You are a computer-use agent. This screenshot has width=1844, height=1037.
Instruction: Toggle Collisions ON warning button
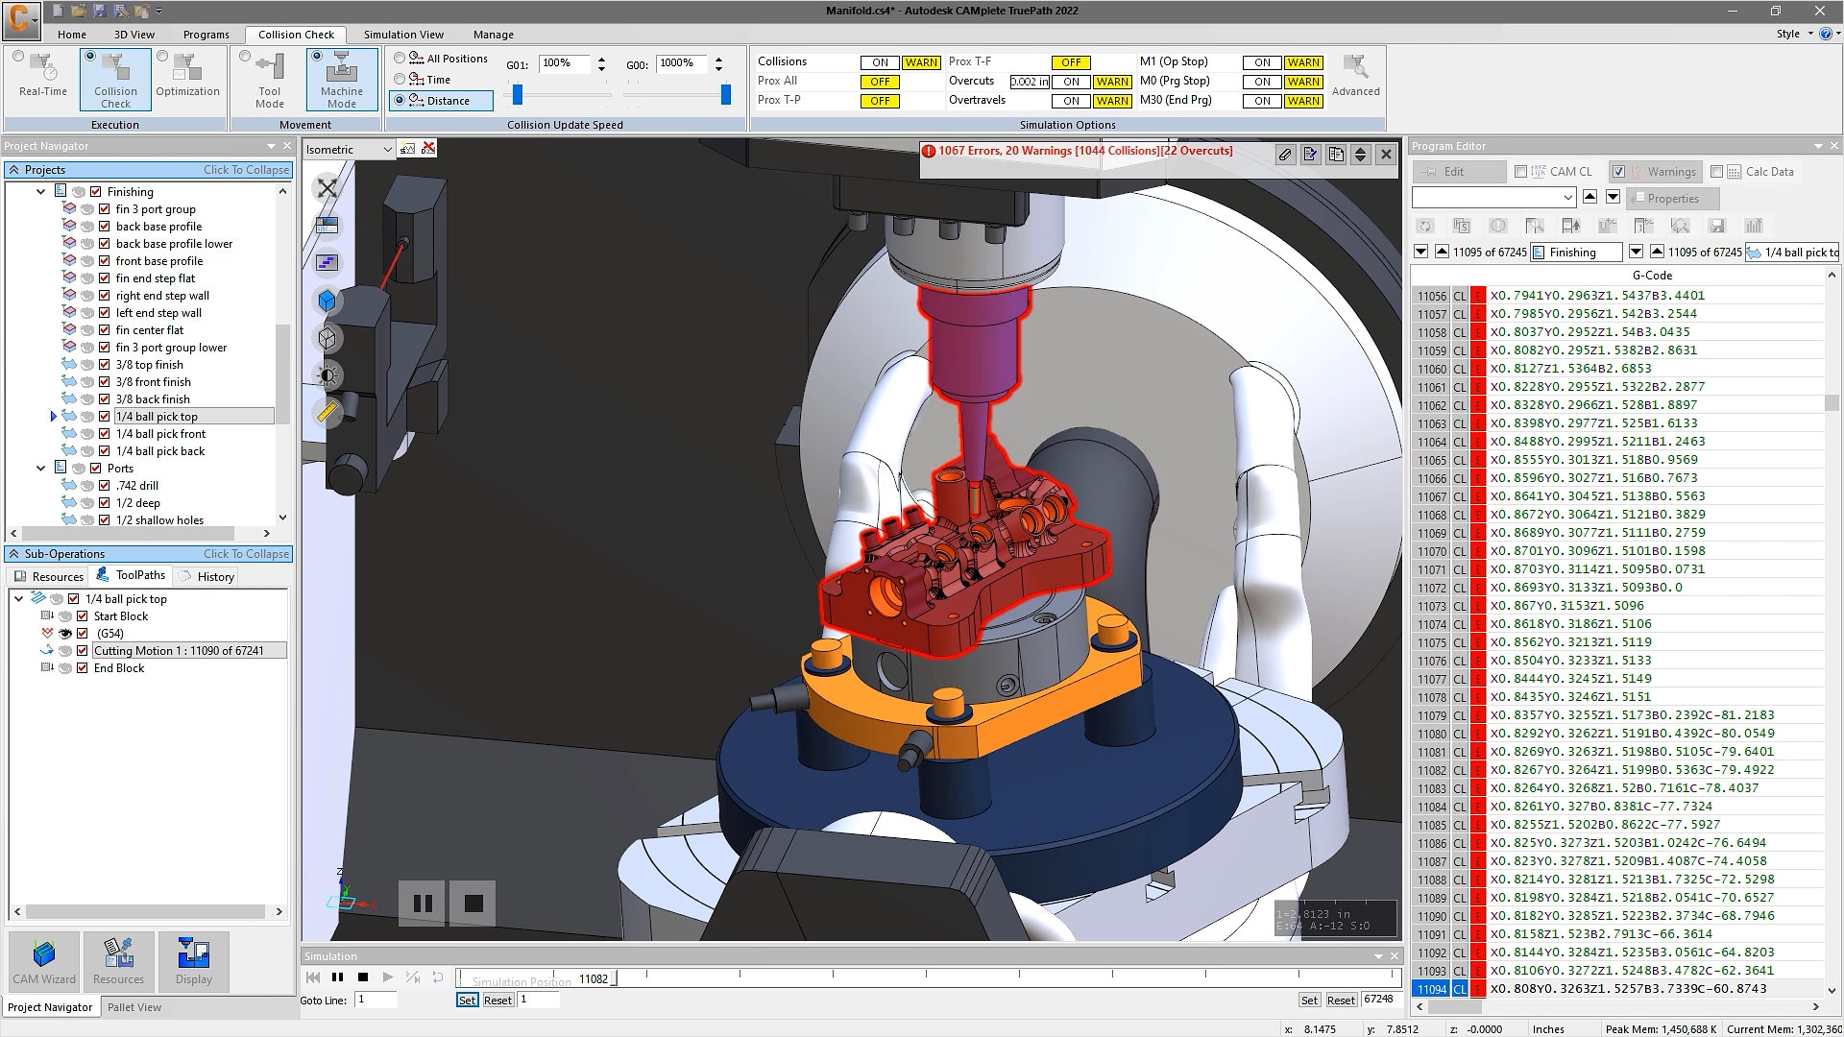pyautogui.click(x=922, y=60)
